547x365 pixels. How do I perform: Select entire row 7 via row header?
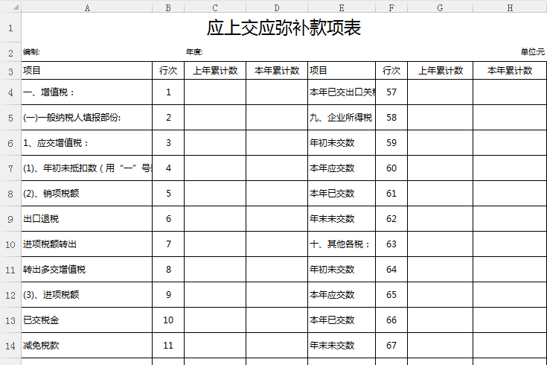(x=10, y=168)
